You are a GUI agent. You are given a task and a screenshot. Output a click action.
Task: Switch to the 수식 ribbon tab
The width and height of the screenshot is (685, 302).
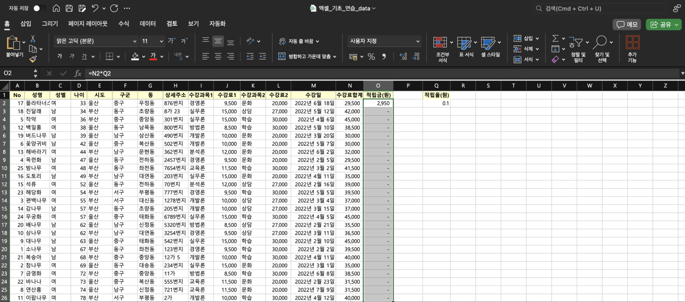123,24
